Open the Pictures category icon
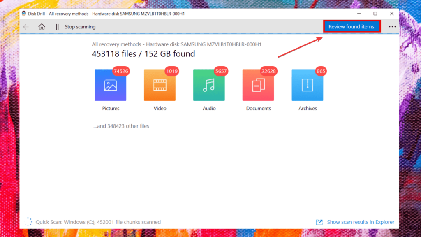Screen dimensions: 421x237 pyautogui.click(x=110, y=84)
